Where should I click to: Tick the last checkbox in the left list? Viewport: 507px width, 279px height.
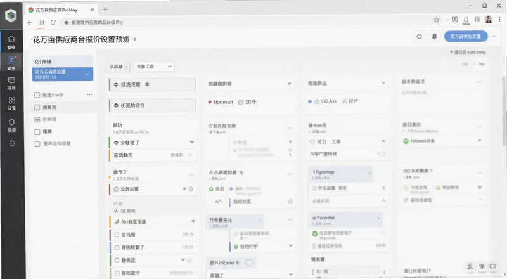pos(37,144)
